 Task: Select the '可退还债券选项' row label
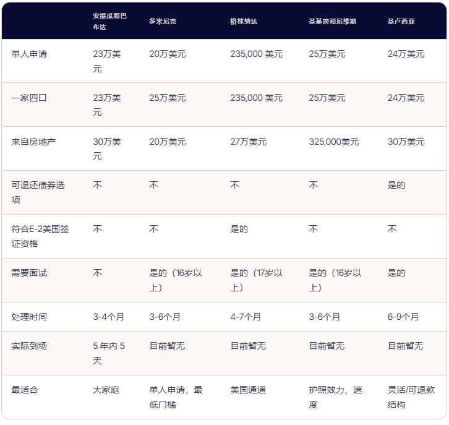tap(38, 192)
